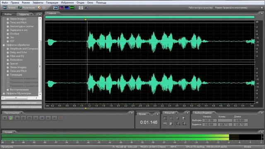Open the Окно menu

(90, 3)
